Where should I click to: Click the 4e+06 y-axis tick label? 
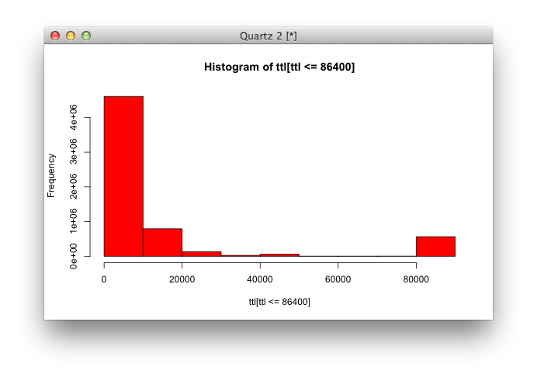coord(74,117)
